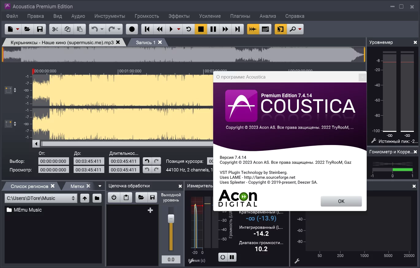This screenshot has height=268, width=420.
Task: Toggle the waveform view mode
Action: (x=253, y=29)
